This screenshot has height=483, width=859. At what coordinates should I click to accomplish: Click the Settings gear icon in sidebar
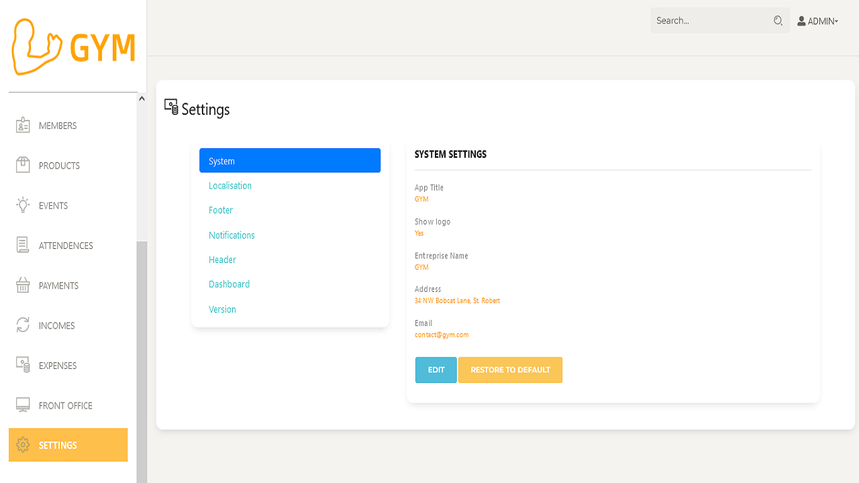pyautogui.click(x=22, y=445)
